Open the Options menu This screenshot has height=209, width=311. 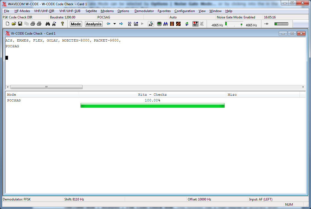pos(123,11)
